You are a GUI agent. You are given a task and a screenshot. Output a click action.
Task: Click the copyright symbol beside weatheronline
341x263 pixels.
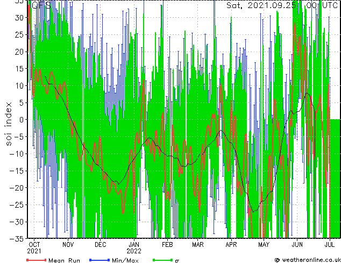pos(277,260)
